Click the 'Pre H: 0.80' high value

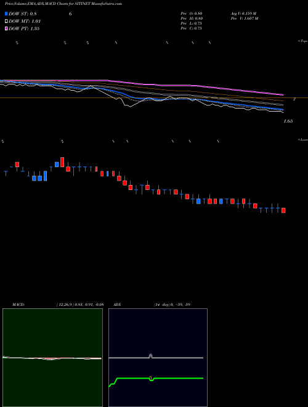pyautogui.click(x=192, y=18)
